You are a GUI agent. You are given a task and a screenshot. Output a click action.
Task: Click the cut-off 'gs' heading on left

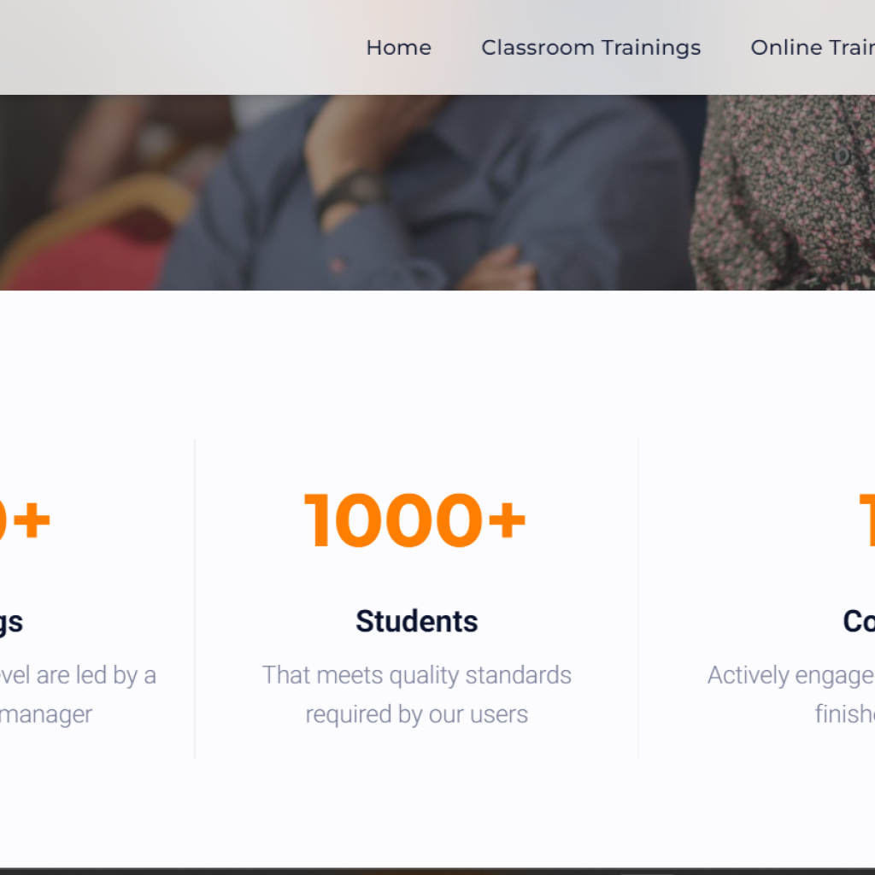(11, 623)
